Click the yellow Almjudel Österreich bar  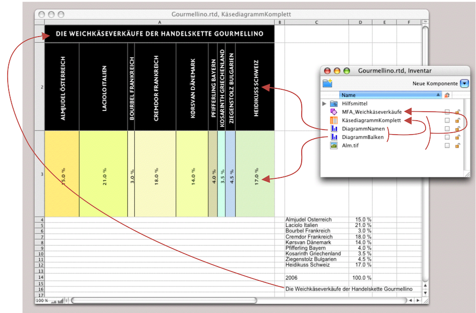click(x=62, y=174)
